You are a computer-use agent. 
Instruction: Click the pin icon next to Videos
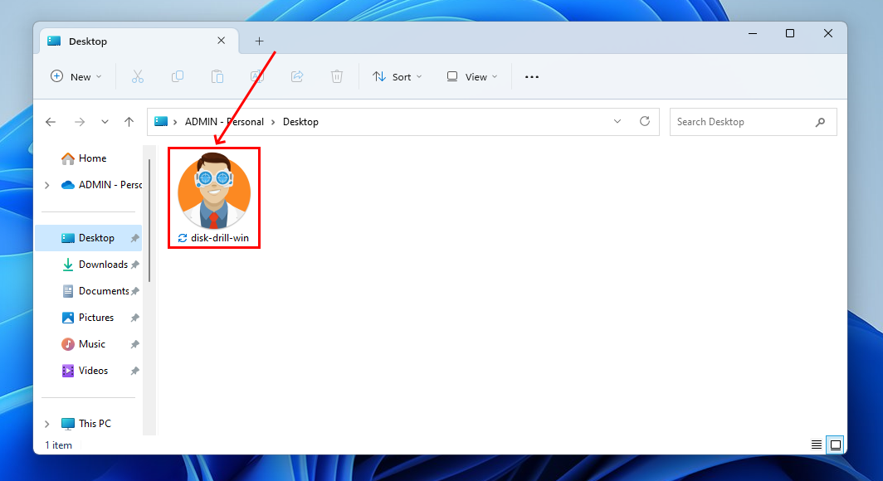click(134, 371)
